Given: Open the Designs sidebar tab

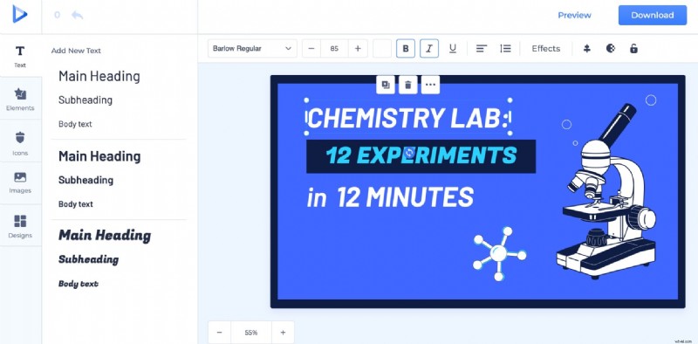Looking at the screenshot, I should pos(20,226).
